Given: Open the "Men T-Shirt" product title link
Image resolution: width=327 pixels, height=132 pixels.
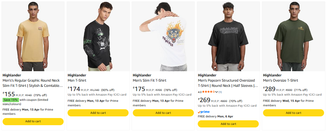Looking at the screenshot, I should 77,81.
